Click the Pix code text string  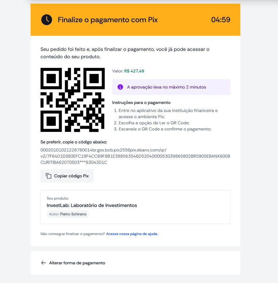pyautogui.click(x=135, y=156)
